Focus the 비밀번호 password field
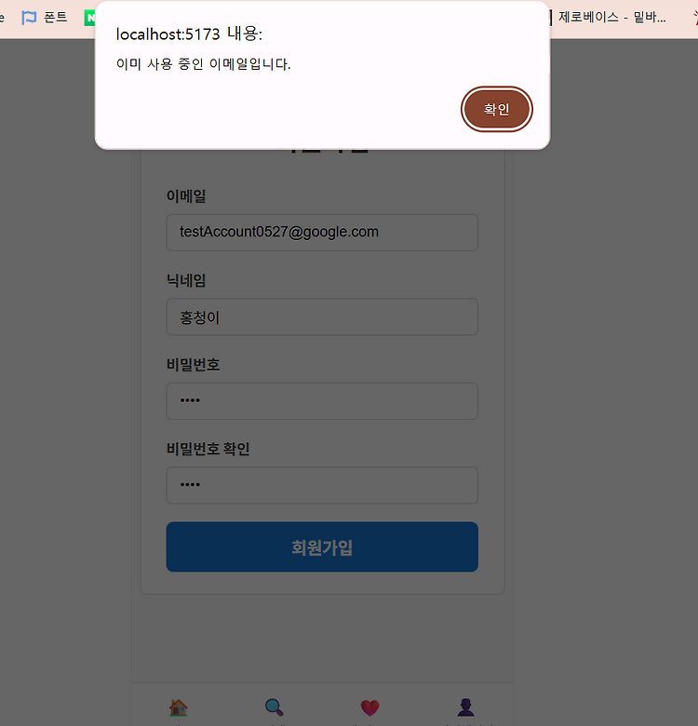Screen dimensions: 698x726 (x=322, y=401)
